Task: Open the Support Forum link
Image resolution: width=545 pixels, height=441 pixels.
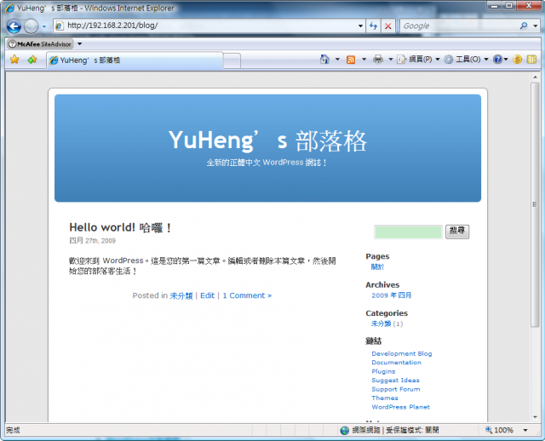Action: 396,389
